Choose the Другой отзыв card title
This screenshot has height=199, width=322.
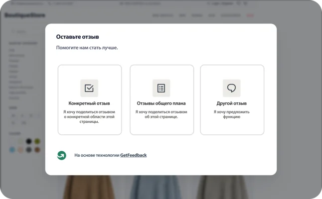231,103
